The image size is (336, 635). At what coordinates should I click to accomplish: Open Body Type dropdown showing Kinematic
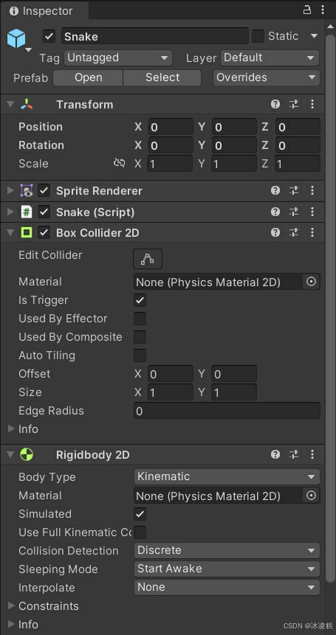[x=227, y=476]
